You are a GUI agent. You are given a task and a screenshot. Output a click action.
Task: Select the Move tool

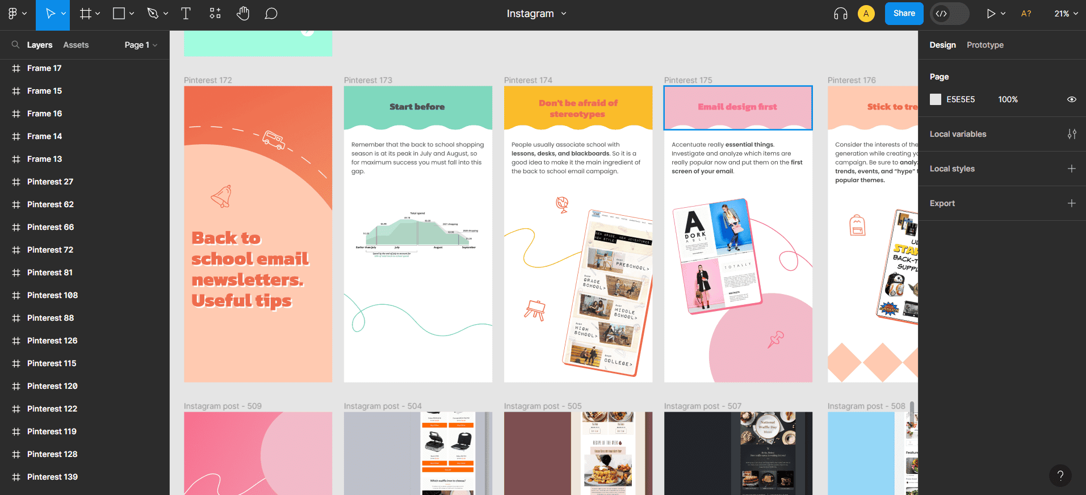point(50,14)
